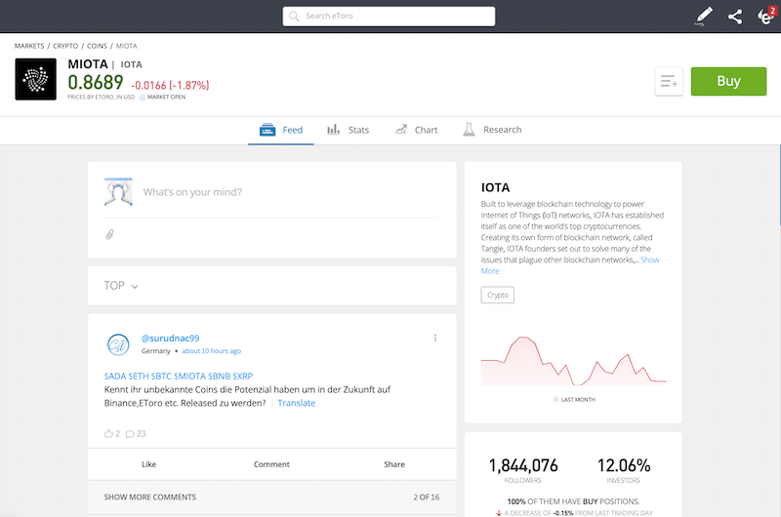This screenshot has height=517, width=781.
Task: Click Comment button under post
Action: coord(271,464)
